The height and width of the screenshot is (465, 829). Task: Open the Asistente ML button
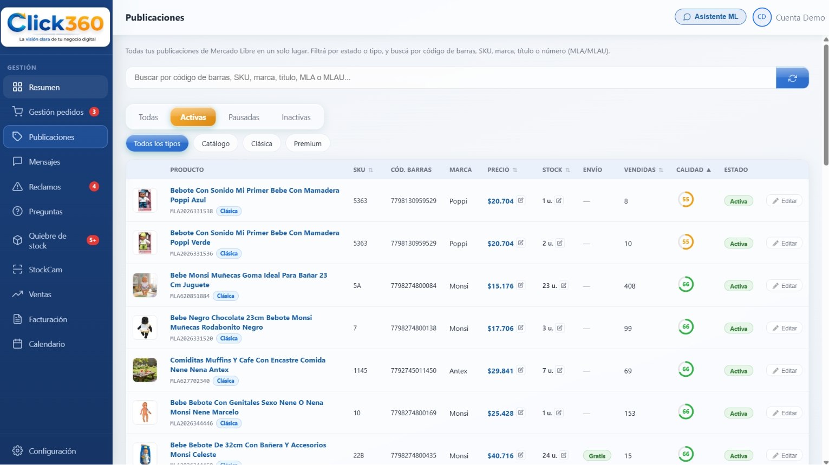(x=710, y=17)
